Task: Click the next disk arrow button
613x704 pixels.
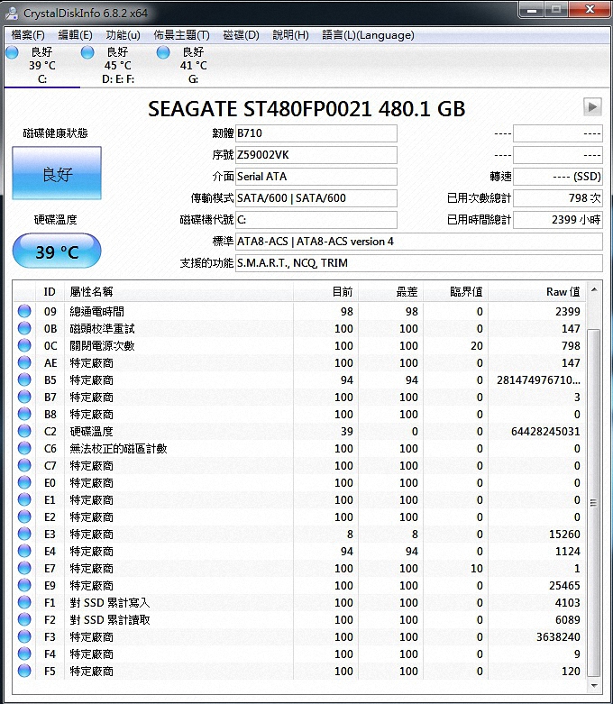Action: tap(592, 107)
